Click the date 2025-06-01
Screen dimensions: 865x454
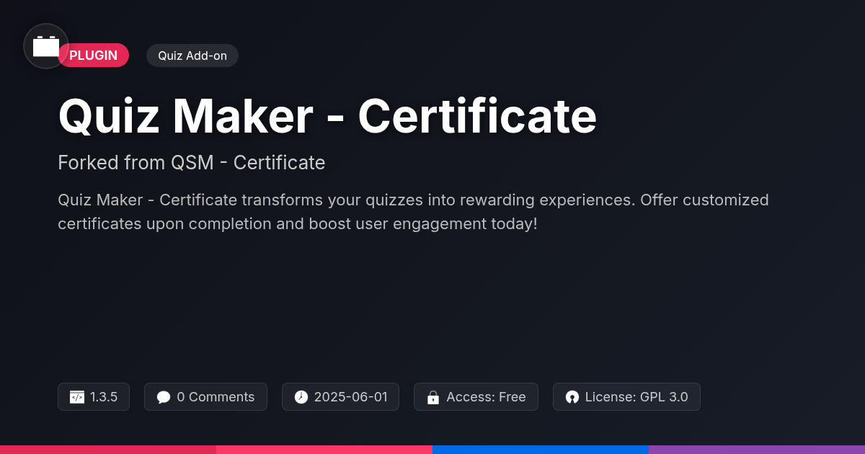tap(351, 397)
